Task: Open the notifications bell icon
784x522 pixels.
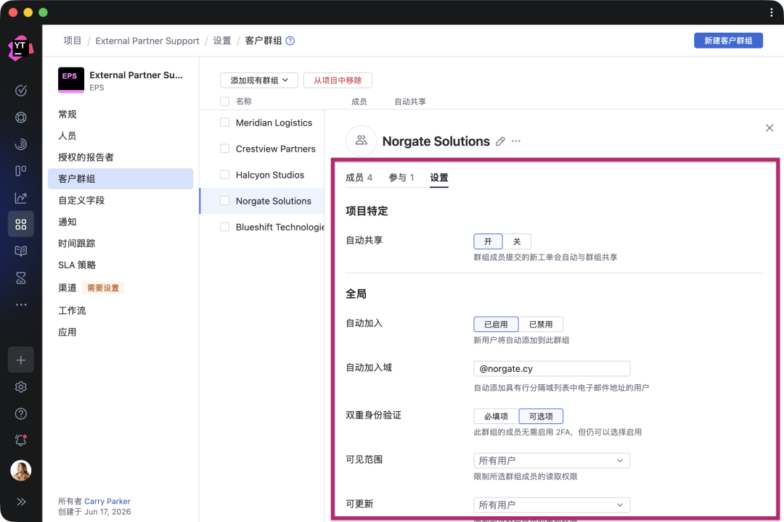Action: coord(20,440)
